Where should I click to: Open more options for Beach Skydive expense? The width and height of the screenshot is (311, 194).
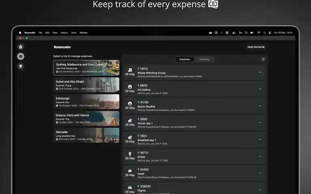click(x=260, y=106)
